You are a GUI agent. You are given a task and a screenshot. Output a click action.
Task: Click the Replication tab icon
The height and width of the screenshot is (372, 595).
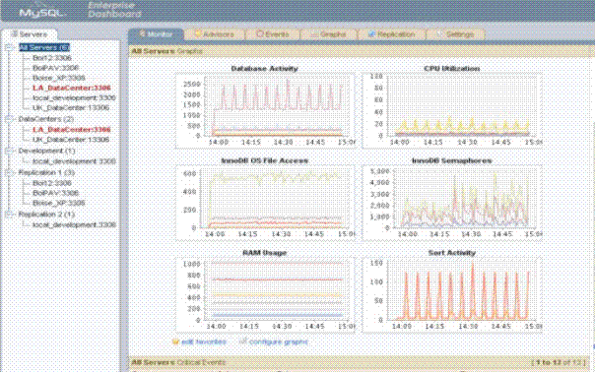(372, 33)
